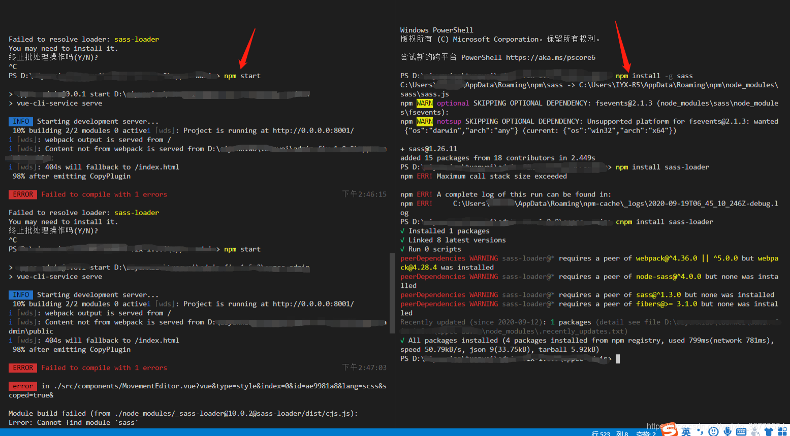
Task: Open the Sogou user account icon
Action: tap(755, 432)
